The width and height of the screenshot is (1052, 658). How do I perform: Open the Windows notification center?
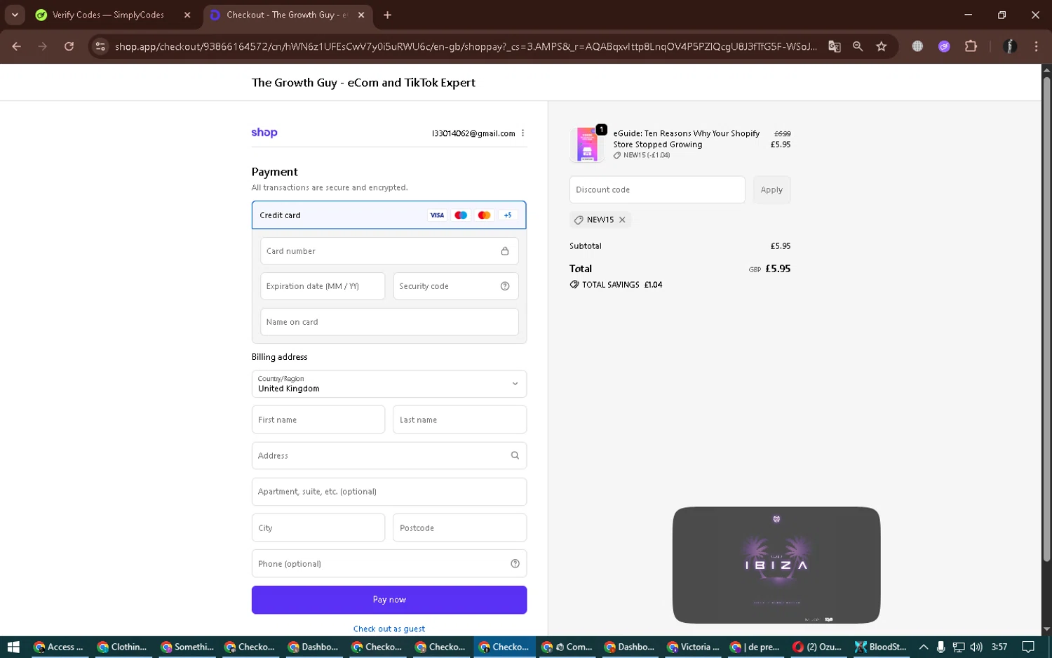coord(1028,647)
